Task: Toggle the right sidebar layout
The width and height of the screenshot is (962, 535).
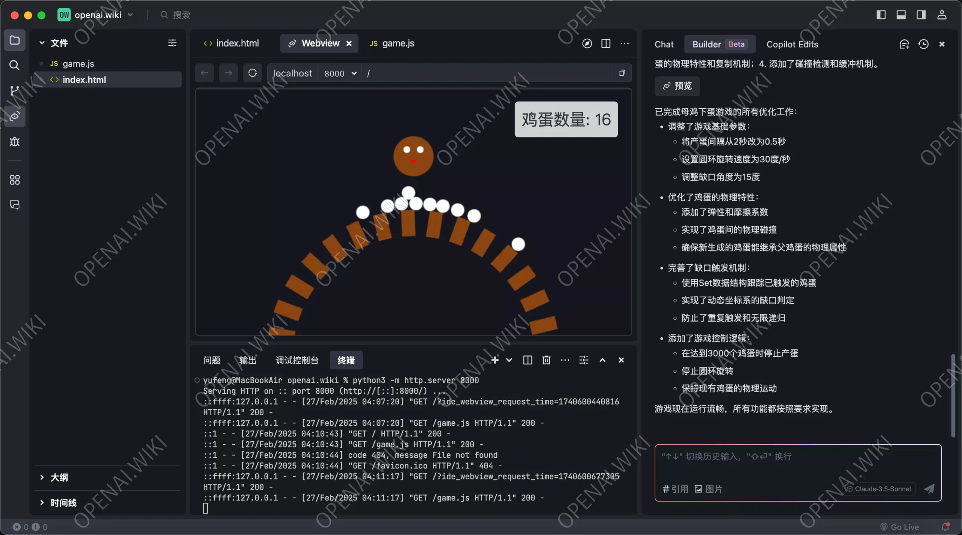Action: coord(921,15)
